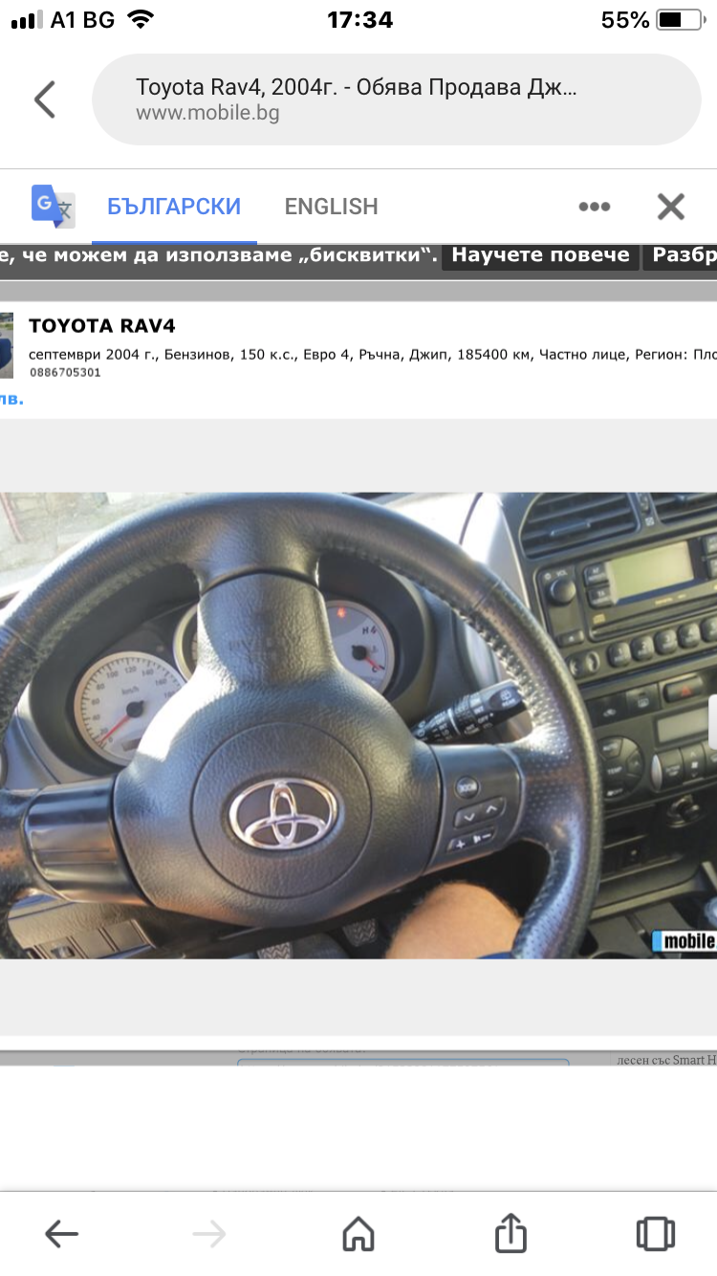Viewport: 717px width, 1276px height.
Task: Switch to the ENGLISH translation tab
Action: tap(331, 207)
